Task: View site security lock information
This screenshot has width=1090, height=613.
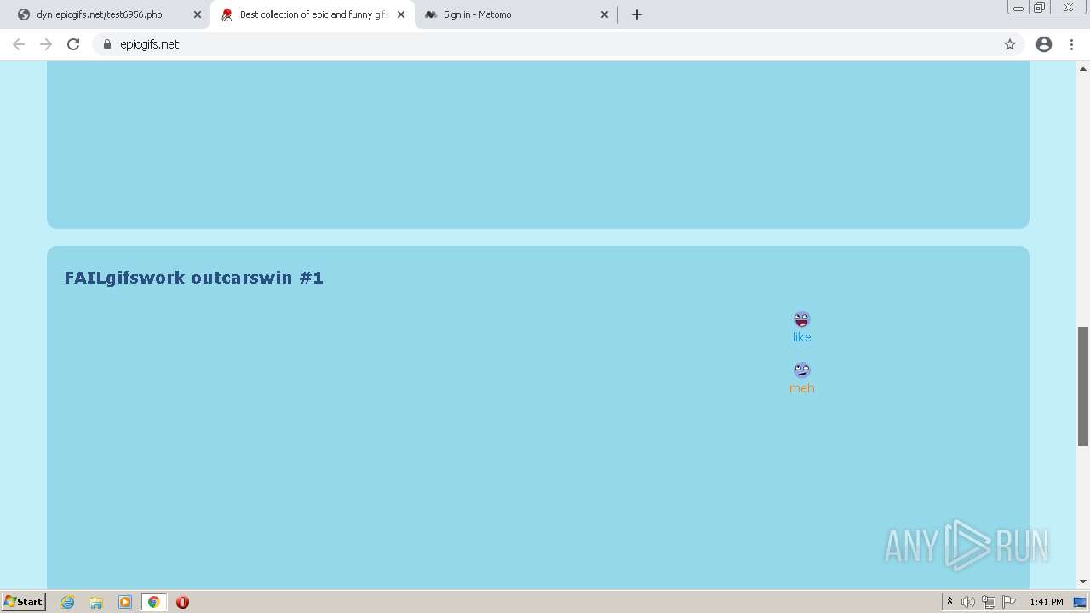Action: tap(107, 44)
